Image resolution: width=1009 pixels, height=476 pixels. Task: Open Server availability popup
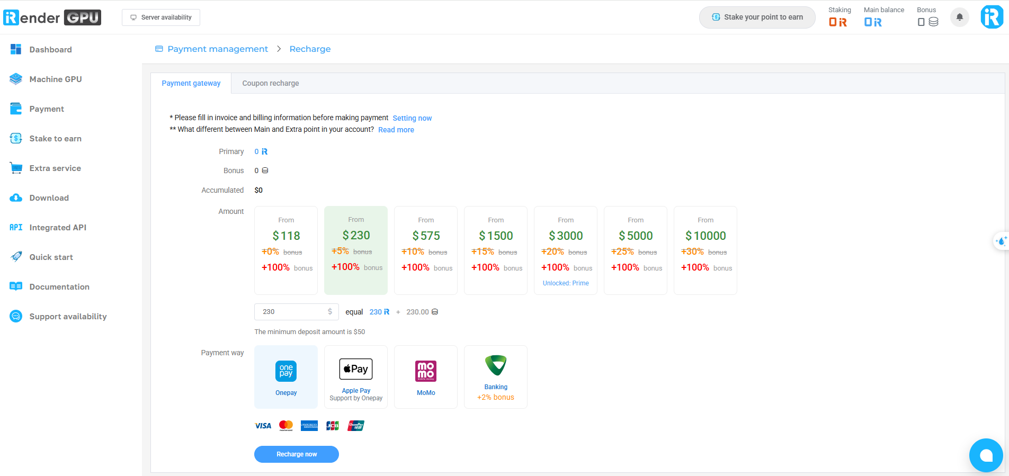tap(161, 17)
